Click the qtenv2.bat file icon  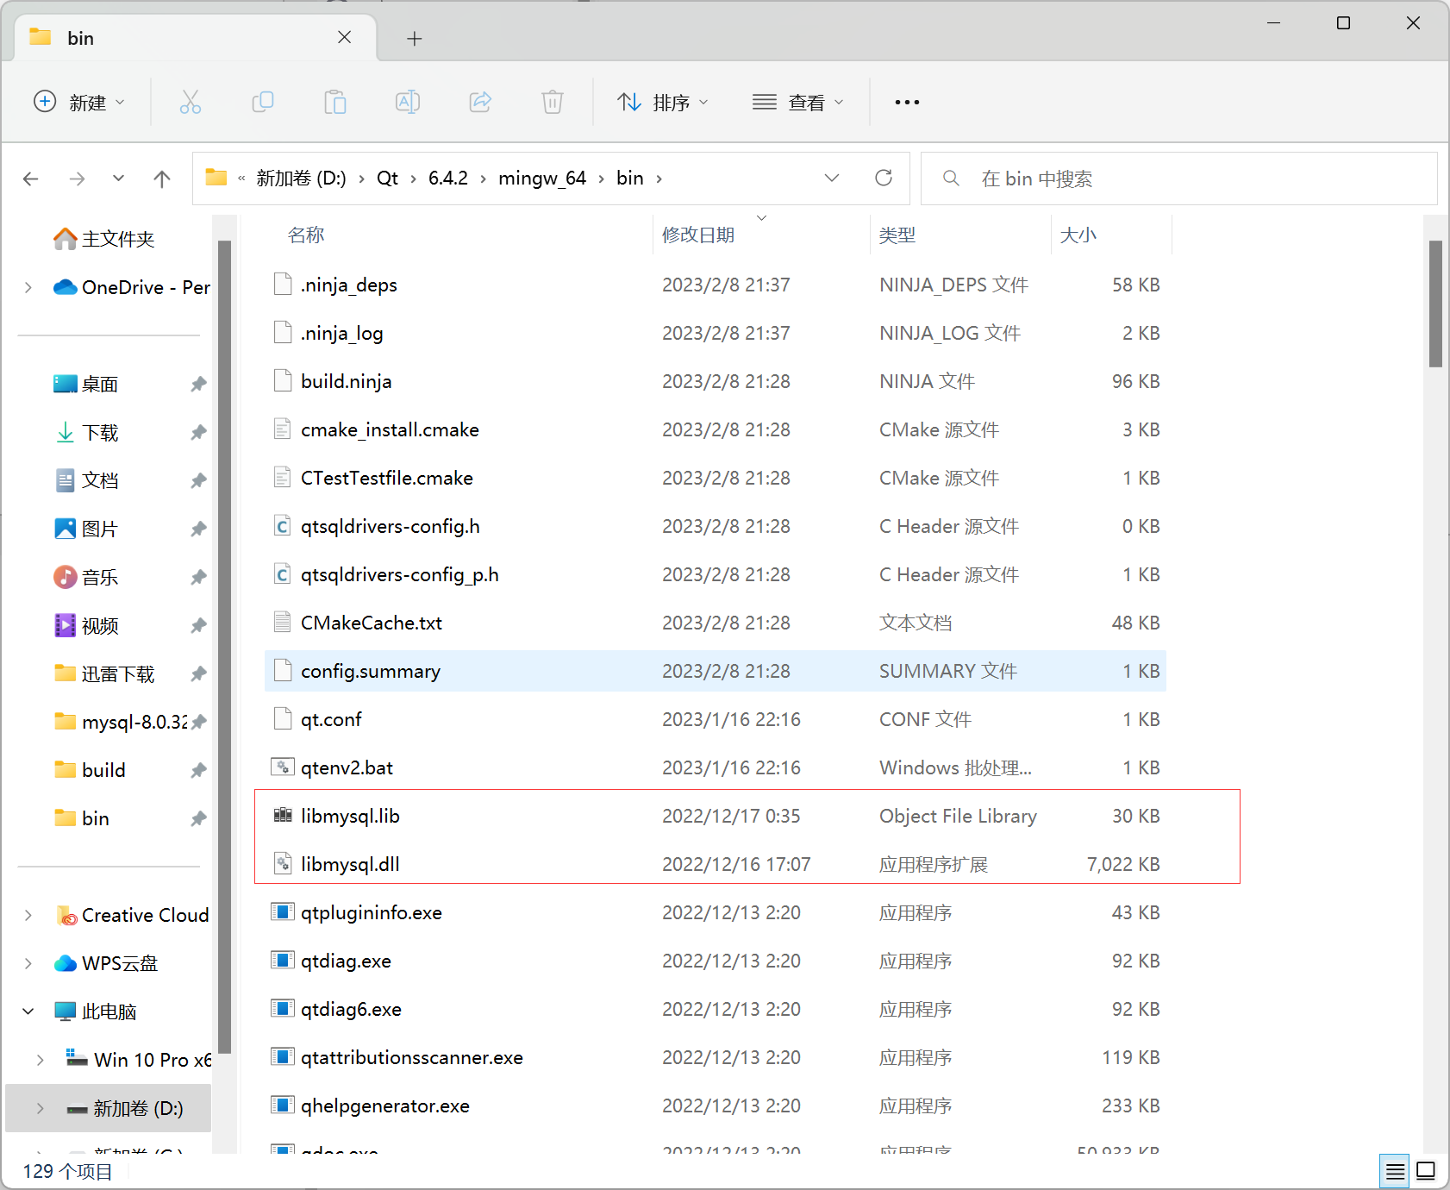[x=282, y=767]
